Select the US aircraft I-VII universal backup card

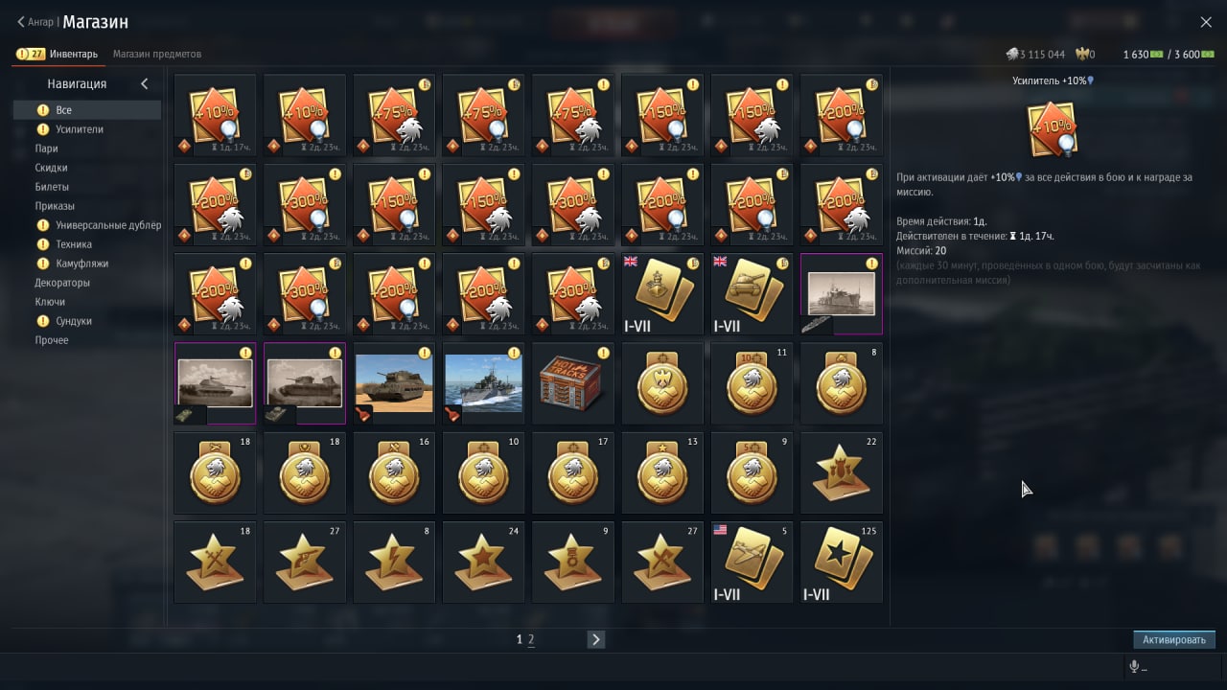point(752,563)
